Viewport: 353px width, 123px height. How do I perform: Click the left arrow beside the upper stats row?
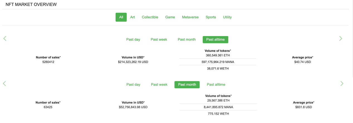click(x=5, y=38)
